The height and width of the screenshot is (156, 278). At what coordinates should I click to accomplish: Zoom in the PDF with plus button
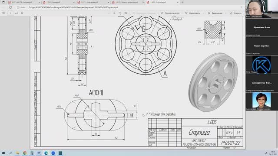[114, 13]
